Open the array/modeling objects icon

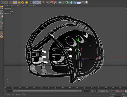pos(71,2)
